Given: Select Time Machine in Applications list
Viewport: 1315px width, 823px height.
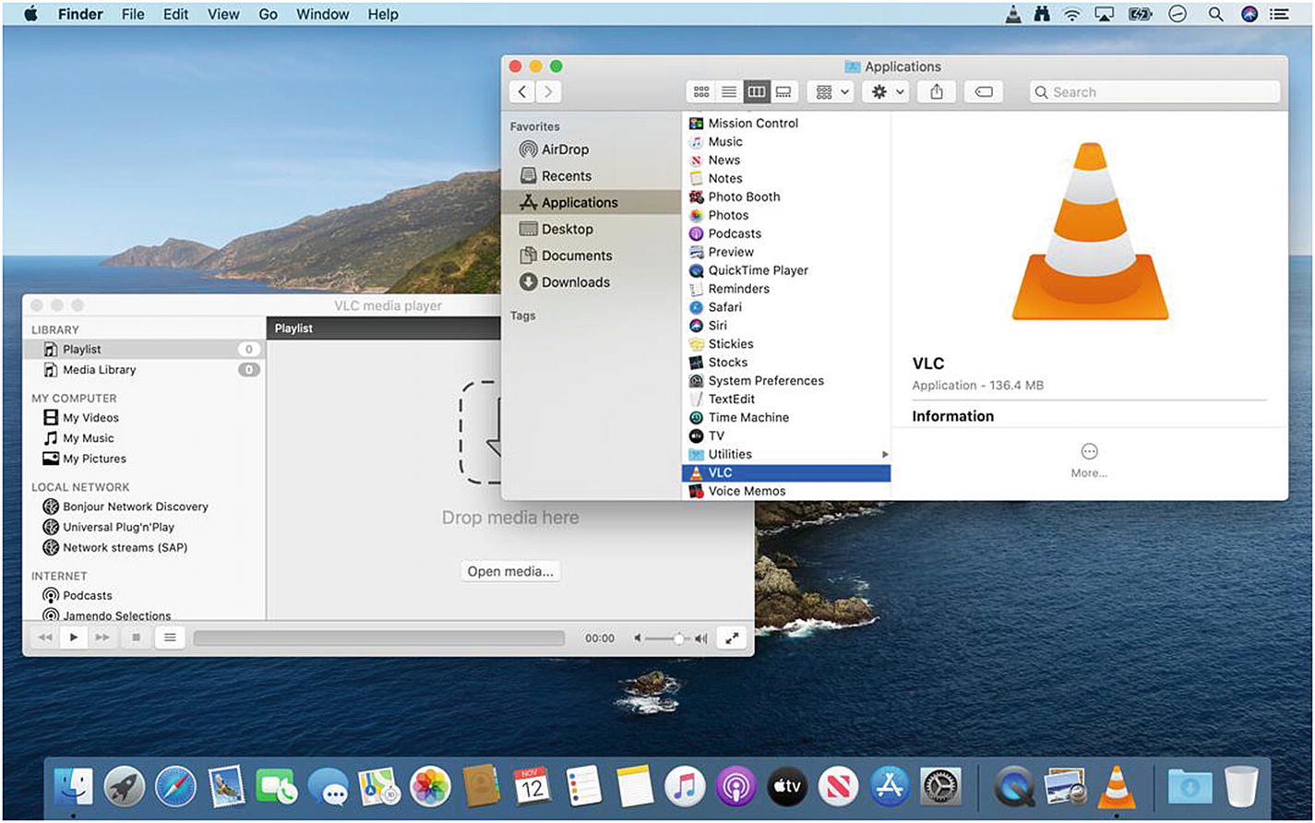Looking at the screenshot, I should pos(787,417).
